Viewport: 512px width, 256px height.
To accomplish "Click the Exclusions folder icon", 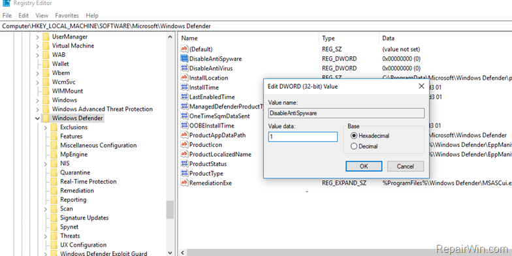I will tap(54, 127).
